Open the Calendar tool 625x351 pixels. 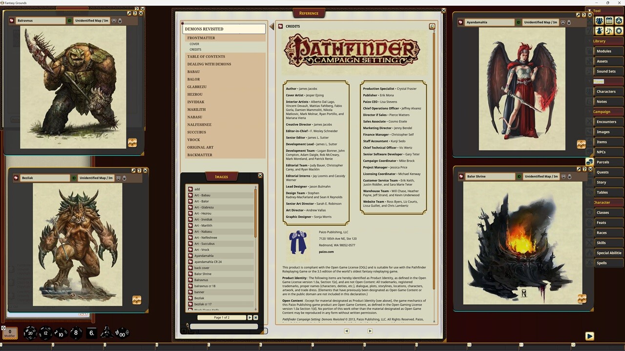pos(609,21)
